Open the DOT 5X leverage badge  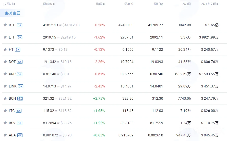point(20,62)
